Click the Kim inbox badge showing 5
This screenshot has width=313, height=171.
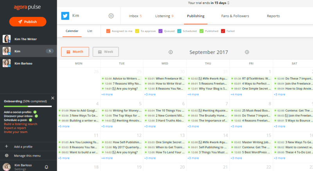point(50,51)
